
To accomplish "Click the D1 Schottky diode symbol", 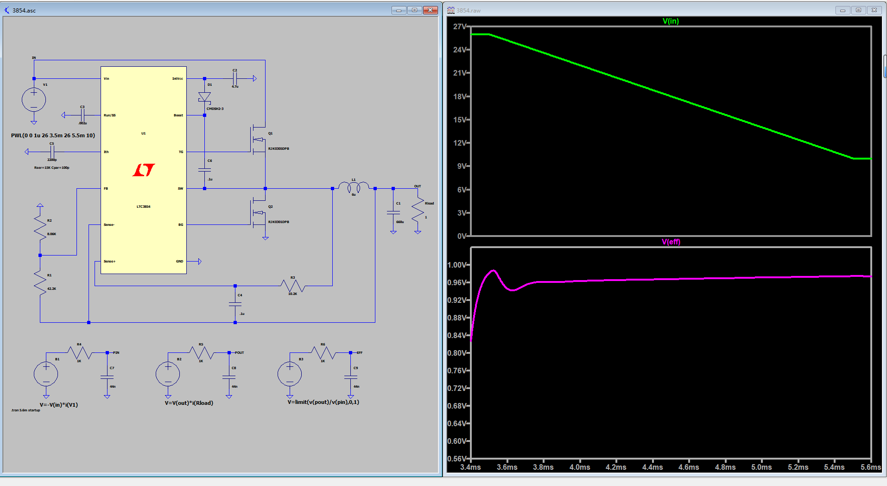I will (x=204, y=97).
